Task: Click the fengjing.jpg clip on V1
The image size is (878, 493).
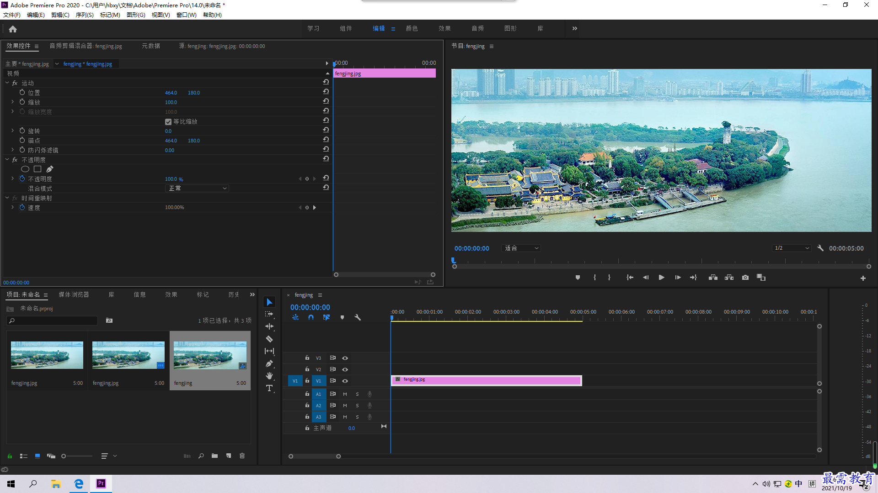Action: (x=487, y=381)
